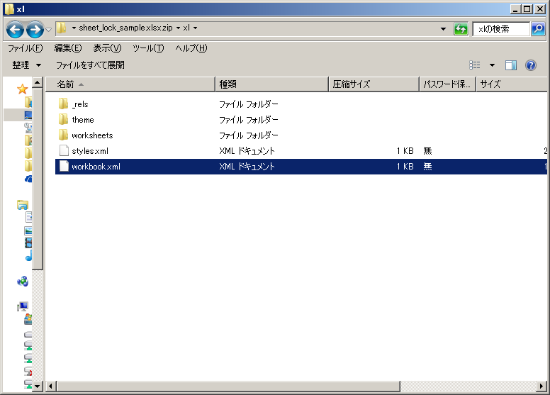
Task: Select the Homegroup icon in the navigation pane
Action: pyautogui.click(x=23, y=282)
